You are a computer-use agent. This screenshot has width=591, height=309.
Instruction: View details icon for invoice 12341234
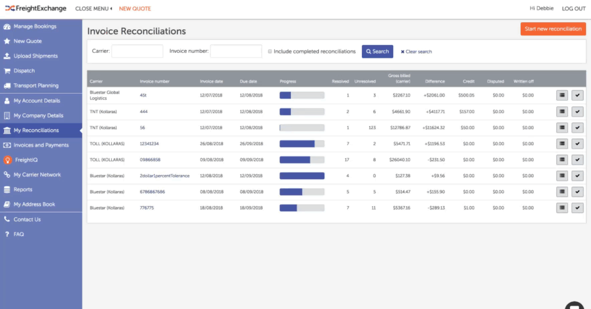(562, 144)
